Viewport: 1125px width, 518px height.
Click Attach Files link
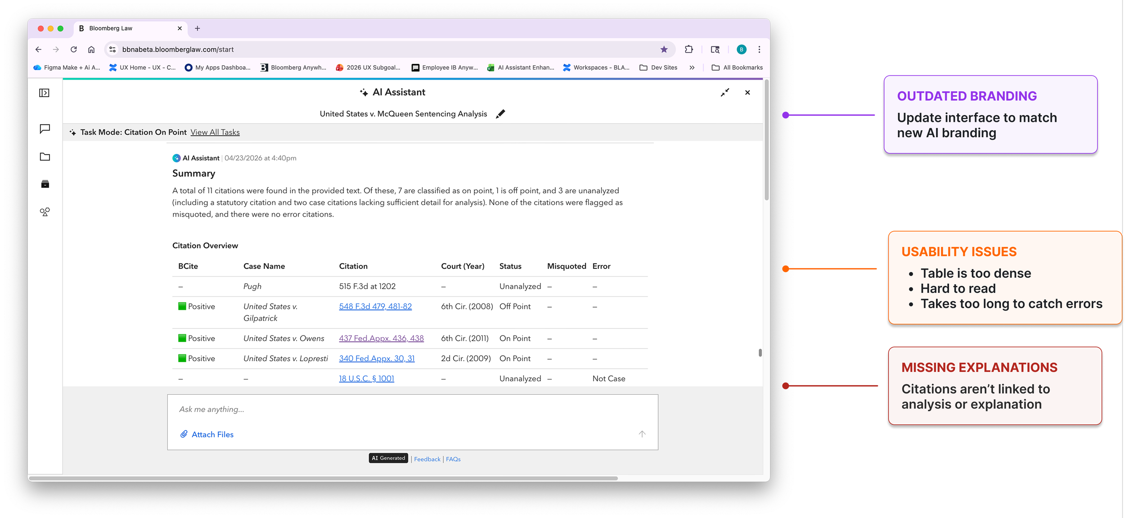tap(212, 434)
